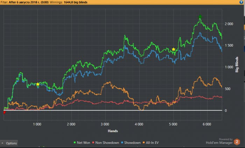Click the orange All-In EV color swatch
245x148 pixels.
[144, 142]
